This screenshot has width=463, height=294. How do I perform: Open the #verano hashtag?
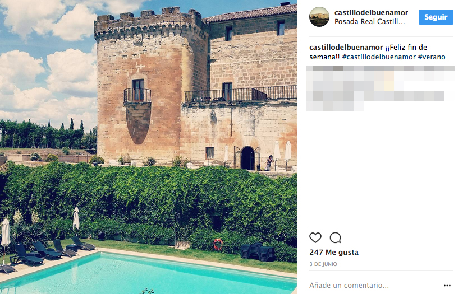[432, 57]
